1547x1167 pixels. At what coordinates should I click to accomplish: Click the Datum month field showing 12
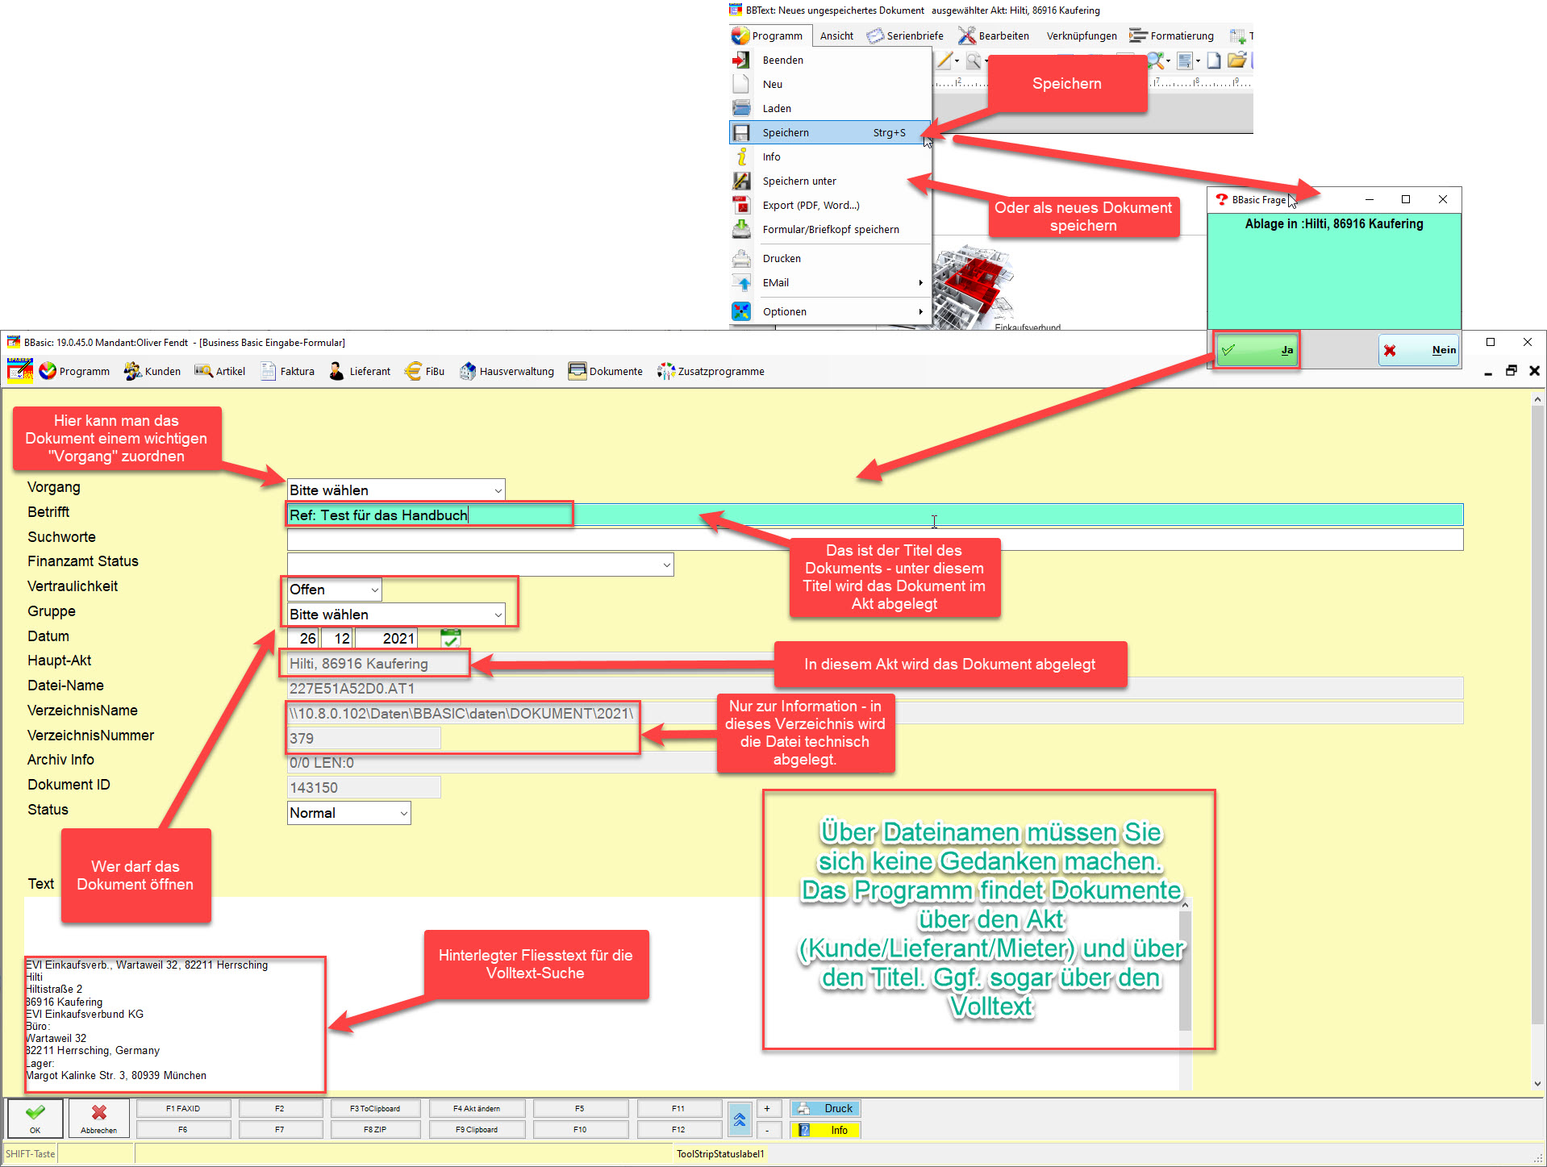(x=337, y=639)
